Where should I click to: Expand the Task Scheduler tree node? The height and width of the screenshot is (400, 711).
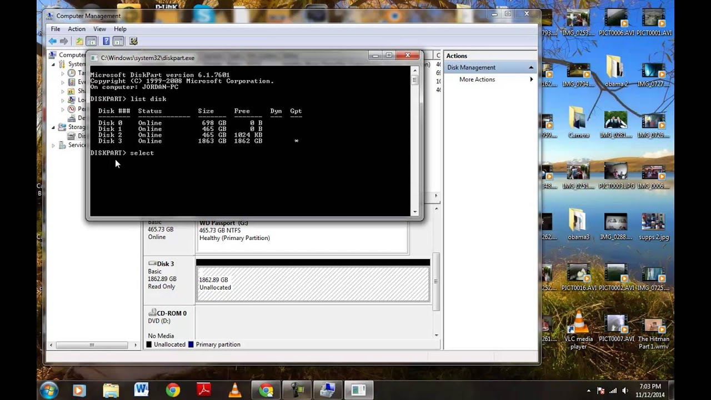coord(63,73)
